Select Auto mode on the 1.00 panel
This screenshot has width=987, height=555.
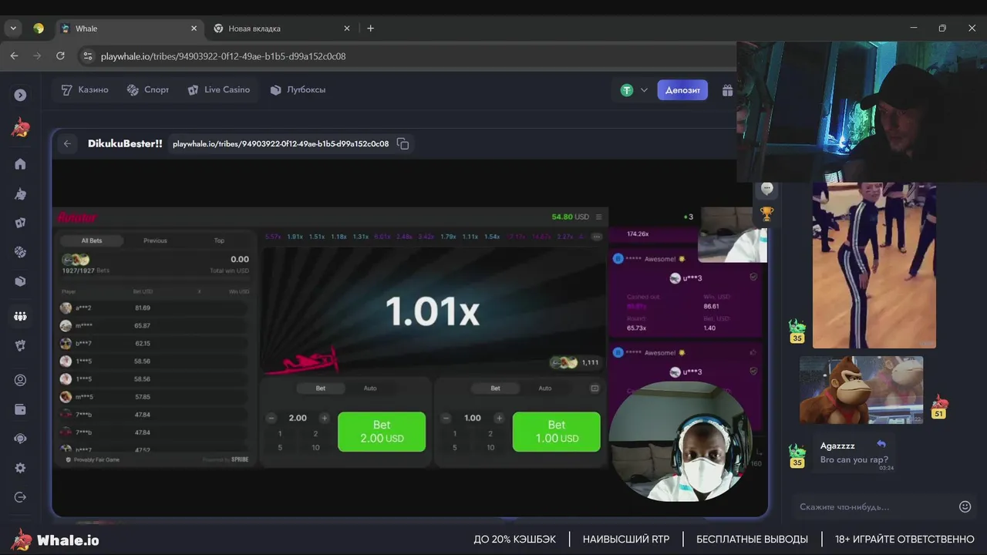(544, 388)
